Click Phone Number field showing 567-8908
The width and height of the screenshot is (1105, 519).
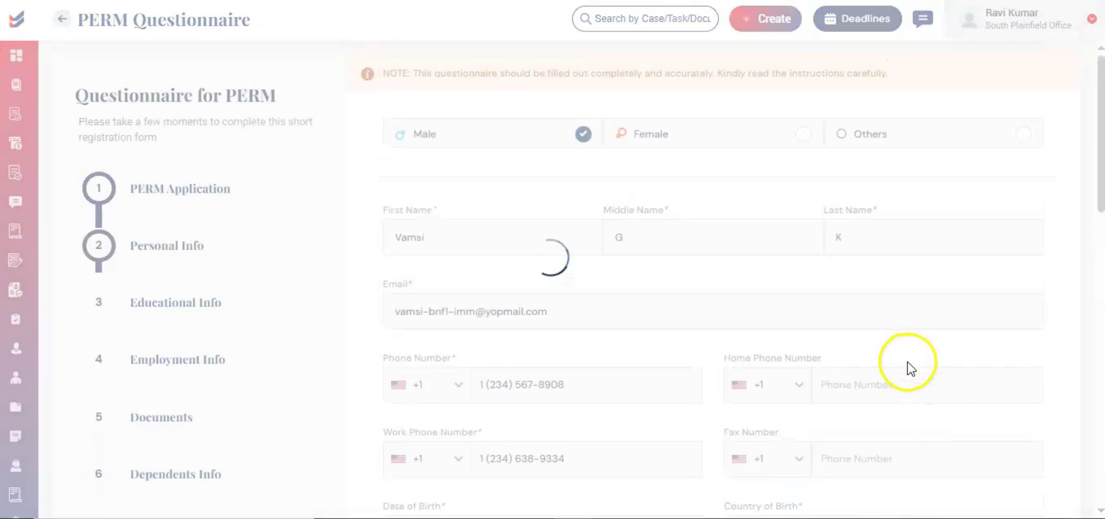tap(587, 385)
